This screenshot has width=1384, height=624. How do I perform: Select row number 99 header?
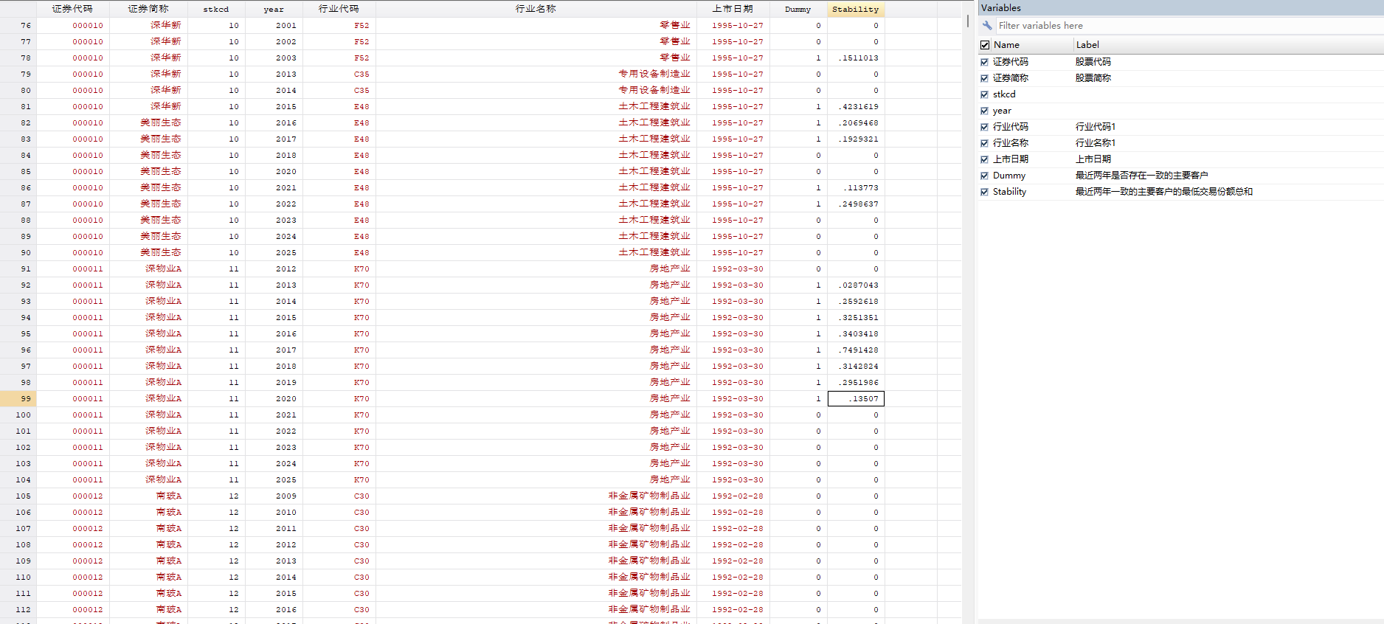(x=18, y=398)
